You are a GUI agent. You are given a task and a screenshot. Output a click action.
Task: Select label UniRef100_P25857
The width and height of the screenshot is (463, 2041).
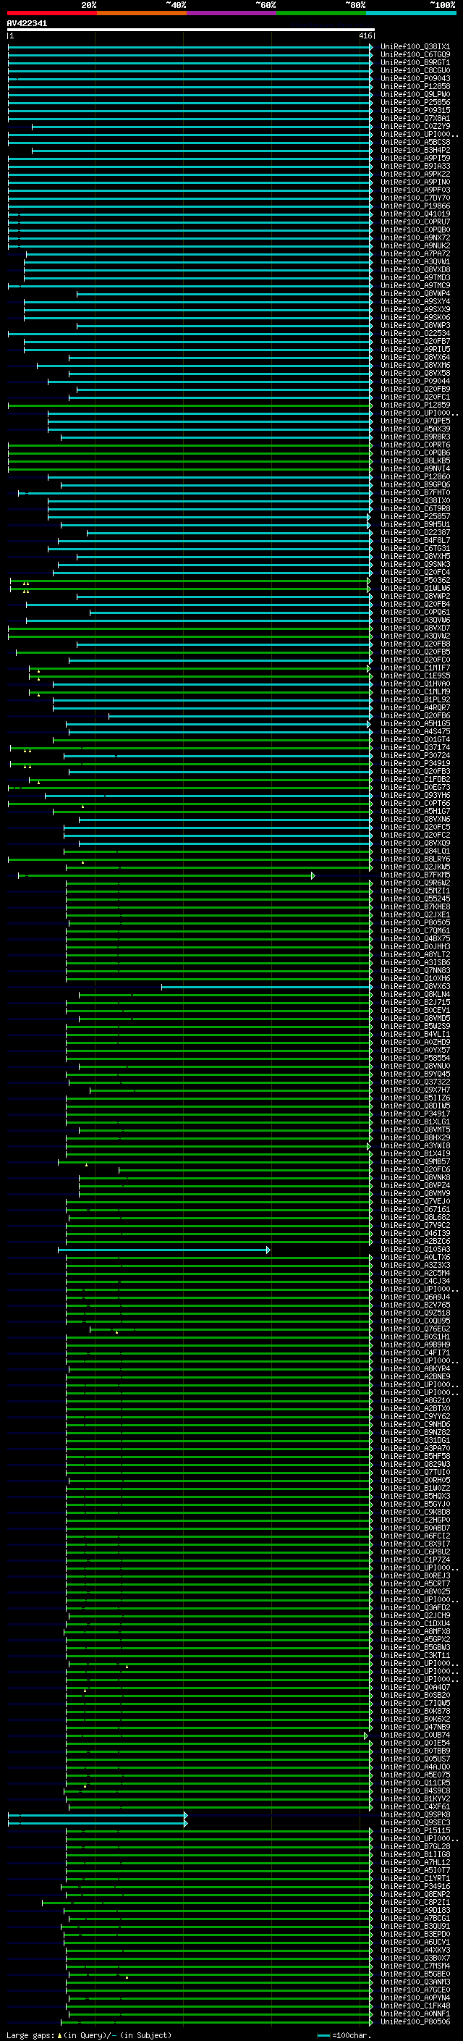point(415,517)
